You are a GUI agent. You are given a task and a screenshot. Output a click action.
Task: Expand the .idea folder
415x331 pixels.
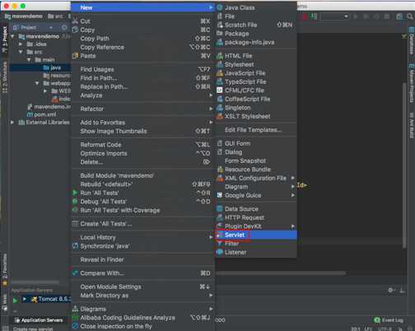[21, 44]
